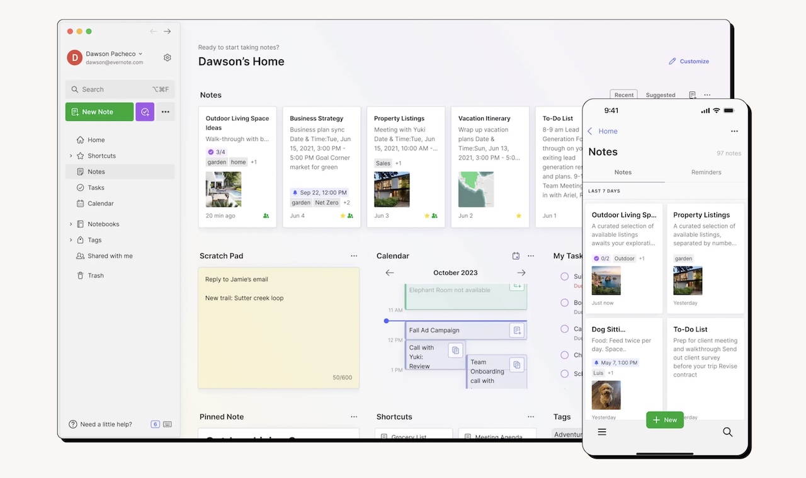Check the fifth task circle in My Tasks

pyautogui.click(x=564, y=374)
